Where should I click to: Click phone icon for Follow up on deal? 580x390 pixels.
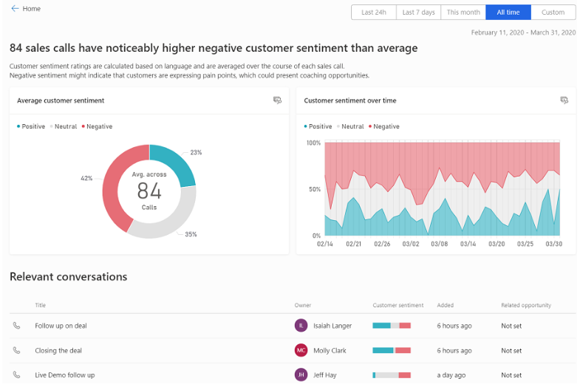(x=17, y=326)
